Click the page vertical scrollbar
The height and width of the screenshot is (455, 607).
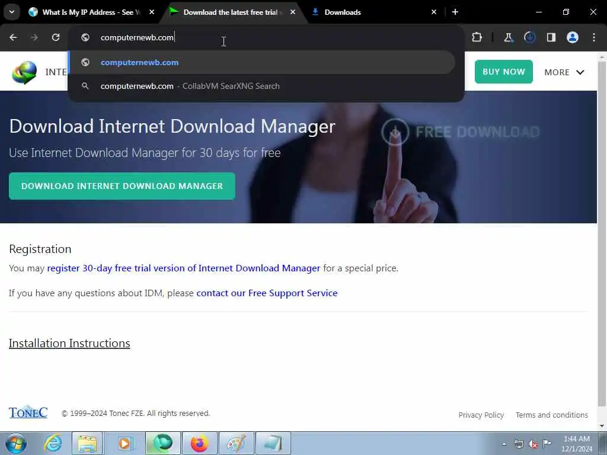tap(602, 232)
